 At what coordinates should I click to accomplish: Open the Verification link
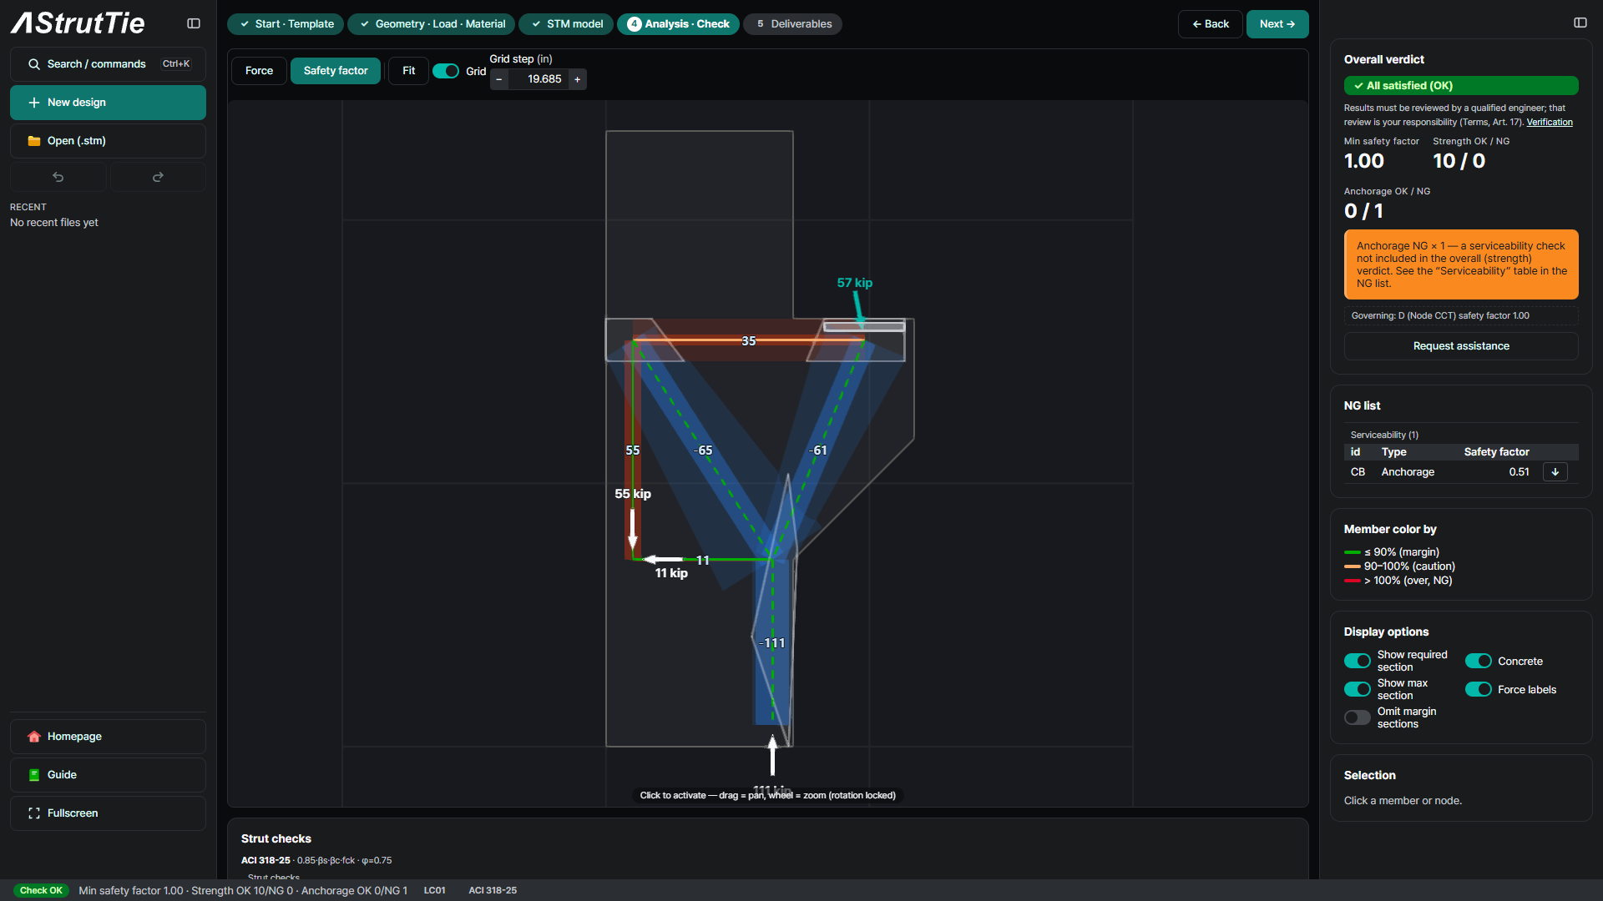click(1550, 122)
